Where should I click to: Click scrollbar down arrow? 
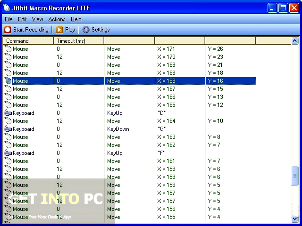click(294, 218)
